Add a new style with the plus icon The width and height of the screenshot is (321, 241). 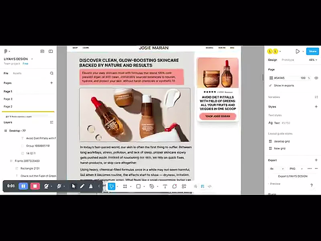316,106
